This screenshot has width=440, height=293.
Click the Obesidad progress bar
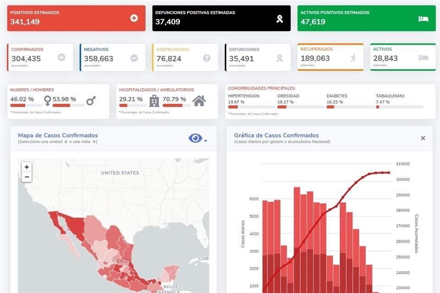[301, 107]
